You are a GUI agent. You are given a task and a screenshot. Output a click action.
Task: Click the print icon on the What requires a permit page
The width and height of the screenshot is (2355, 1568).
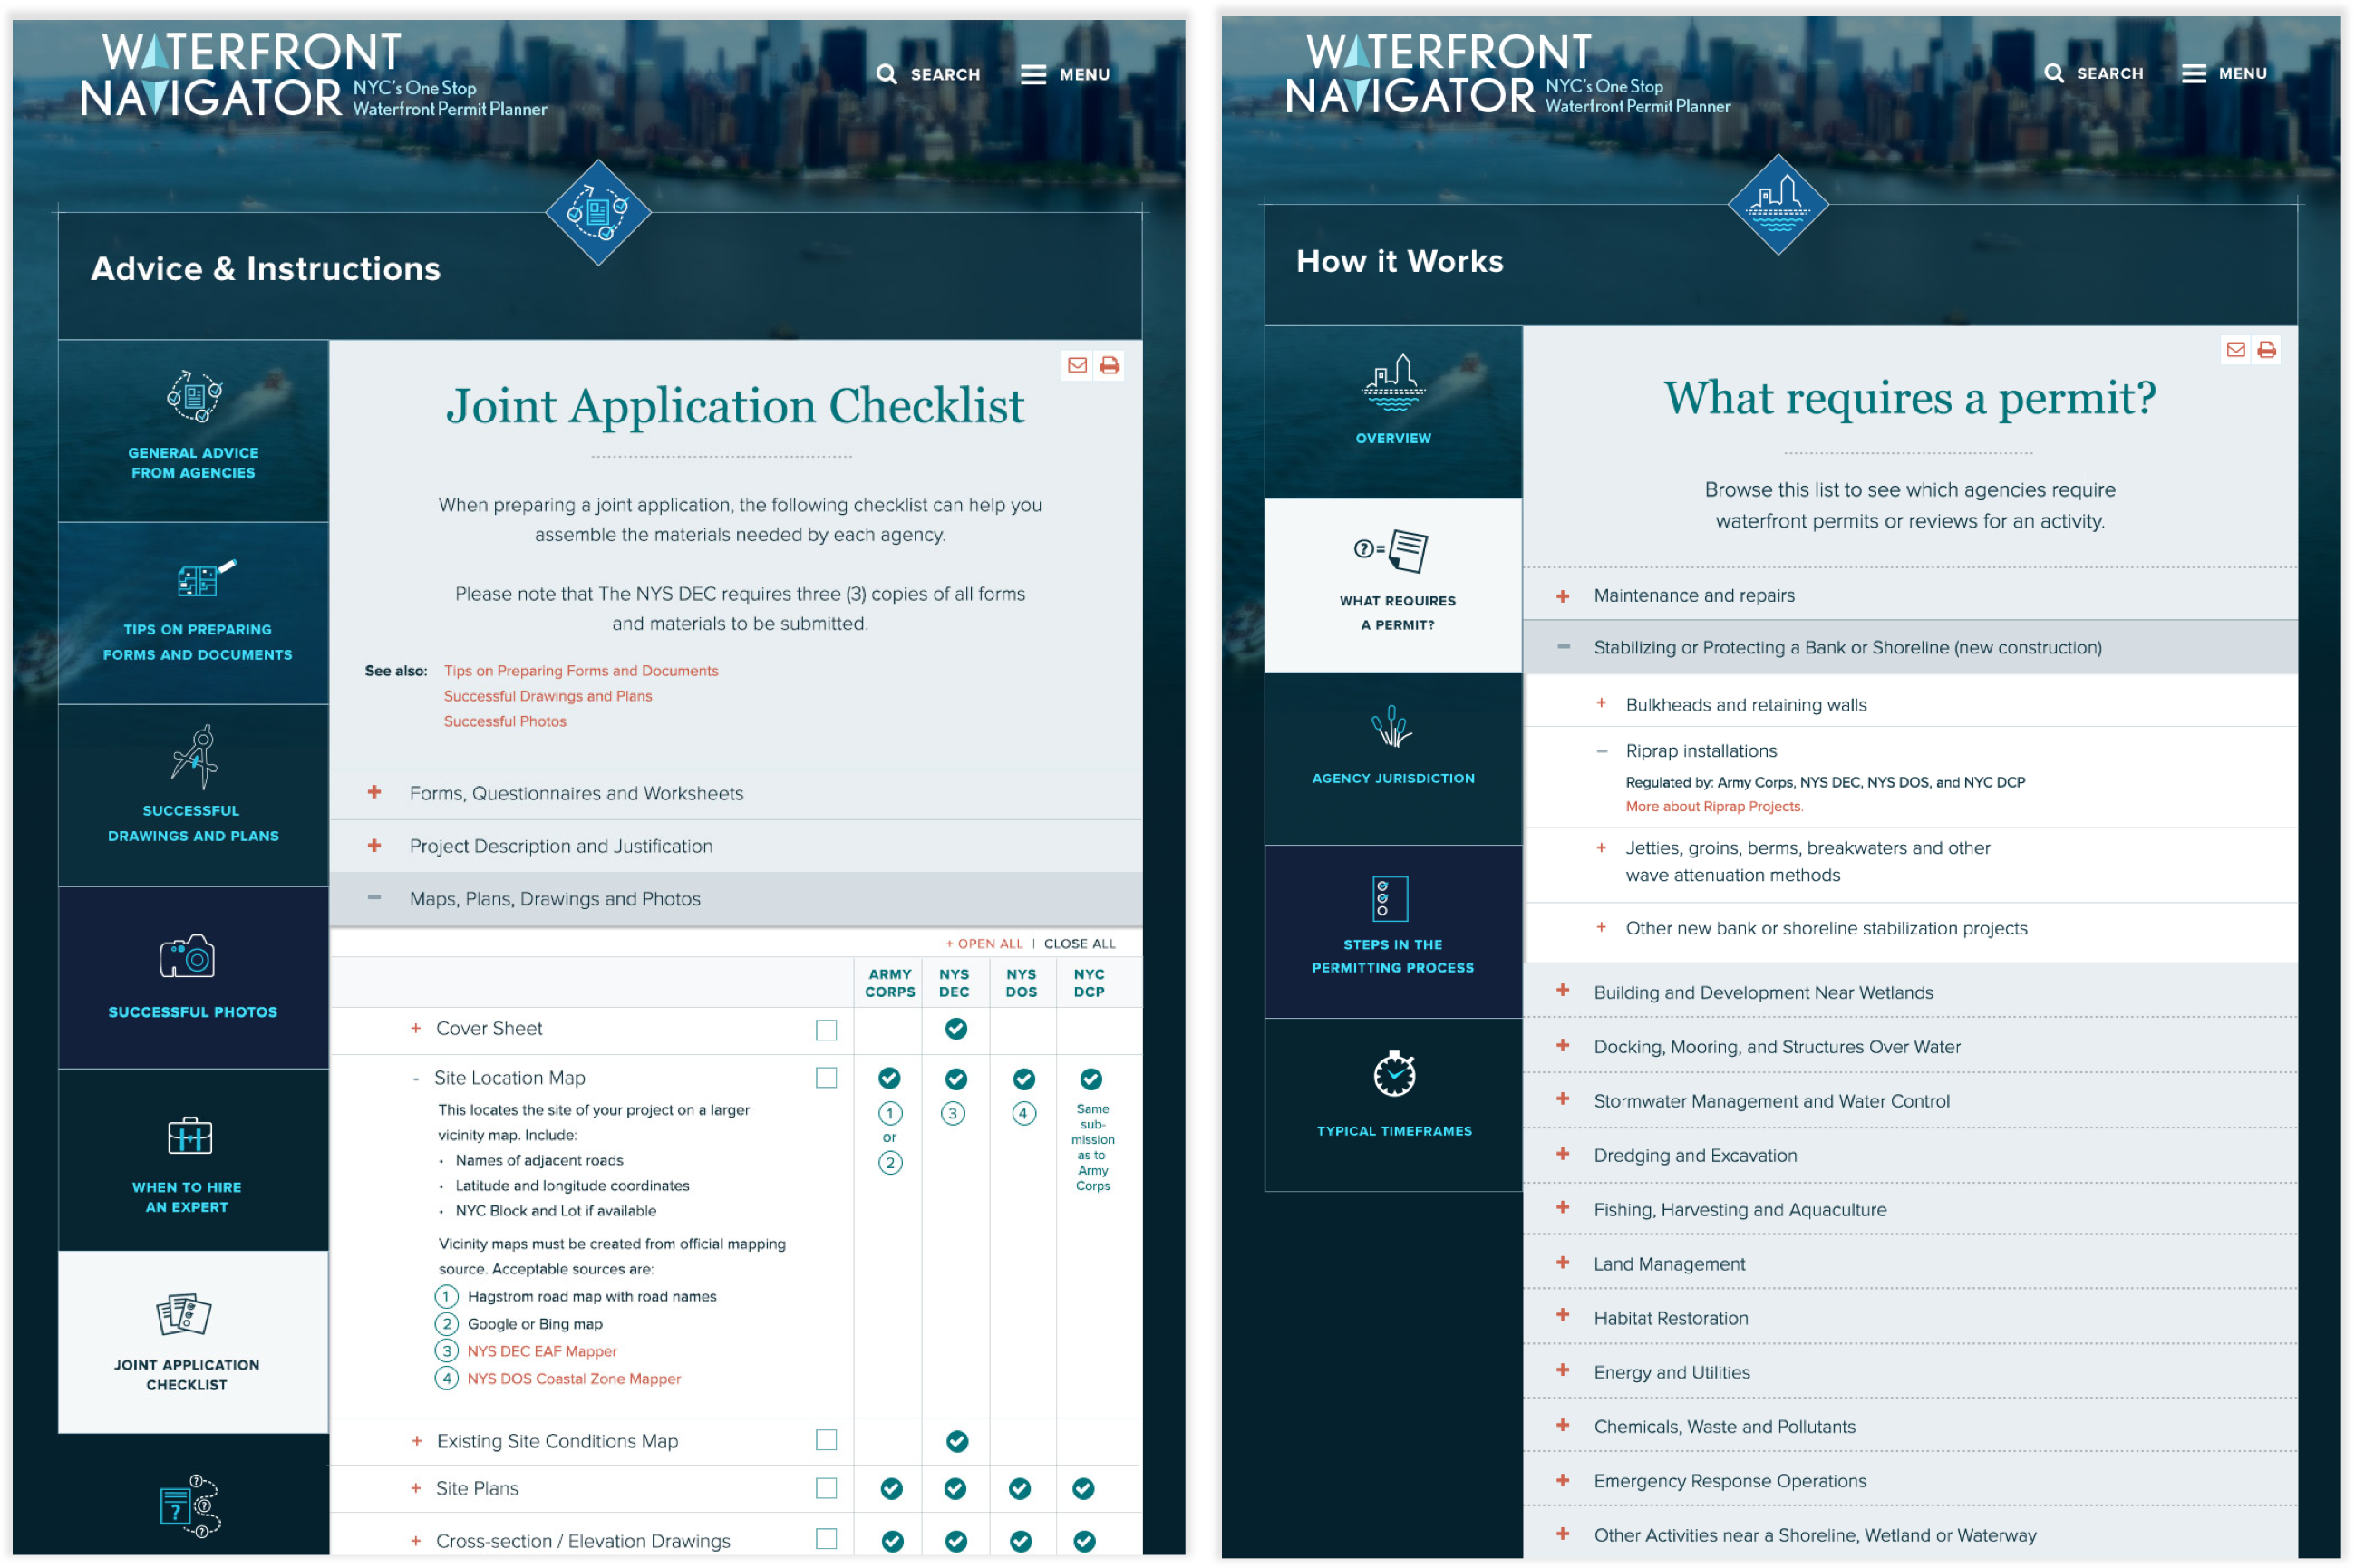(2266, 349)
